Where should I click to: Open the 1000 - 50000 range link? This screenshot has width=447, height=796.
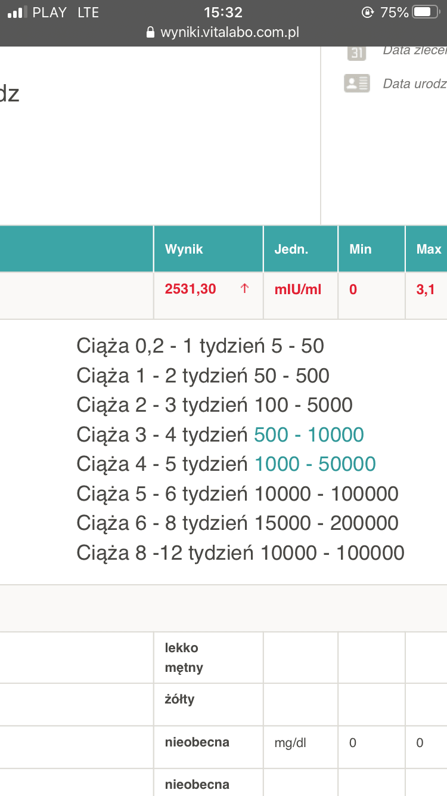(x=315, y=464)
